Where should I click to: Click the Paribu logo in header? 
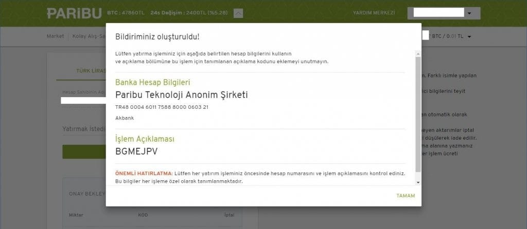click(74, 13)
